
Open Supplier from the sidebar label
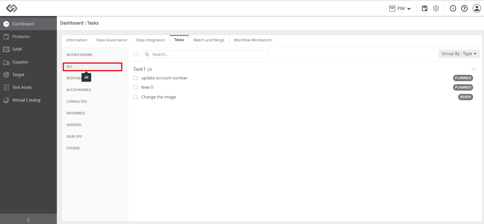coord(20,62)
